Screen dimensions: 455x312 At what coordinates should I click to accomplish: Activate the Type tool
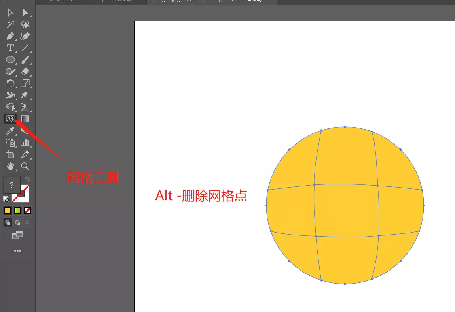click(11, 48)
